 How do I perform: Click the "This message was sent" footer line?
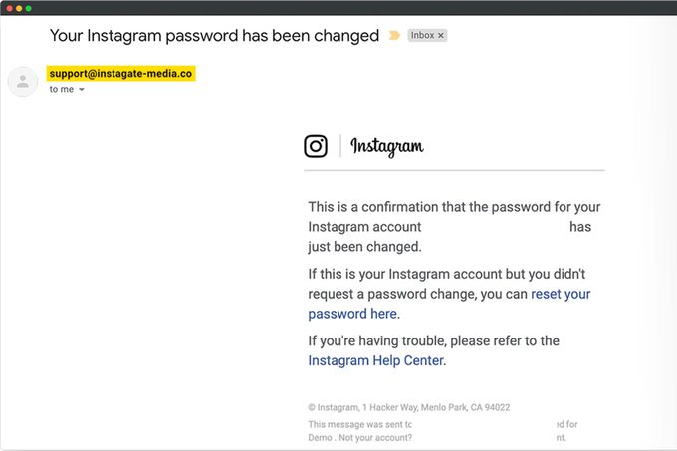[359, 425]
